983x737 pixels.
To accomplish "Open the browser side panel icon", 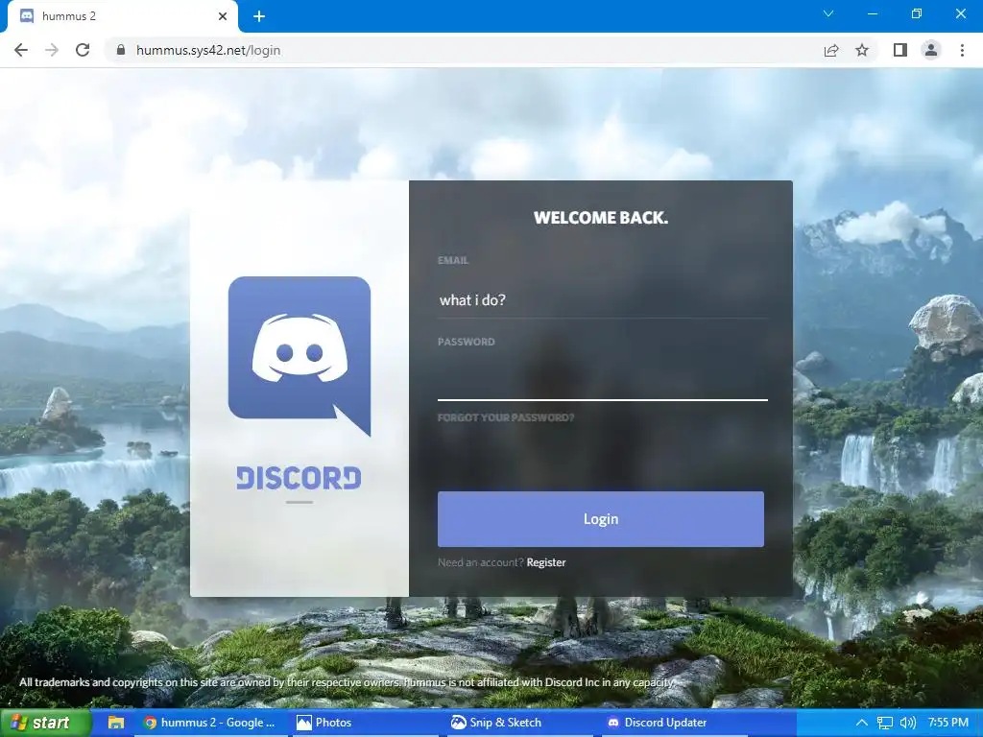I will pyautogui.click(x=900, y=50).
